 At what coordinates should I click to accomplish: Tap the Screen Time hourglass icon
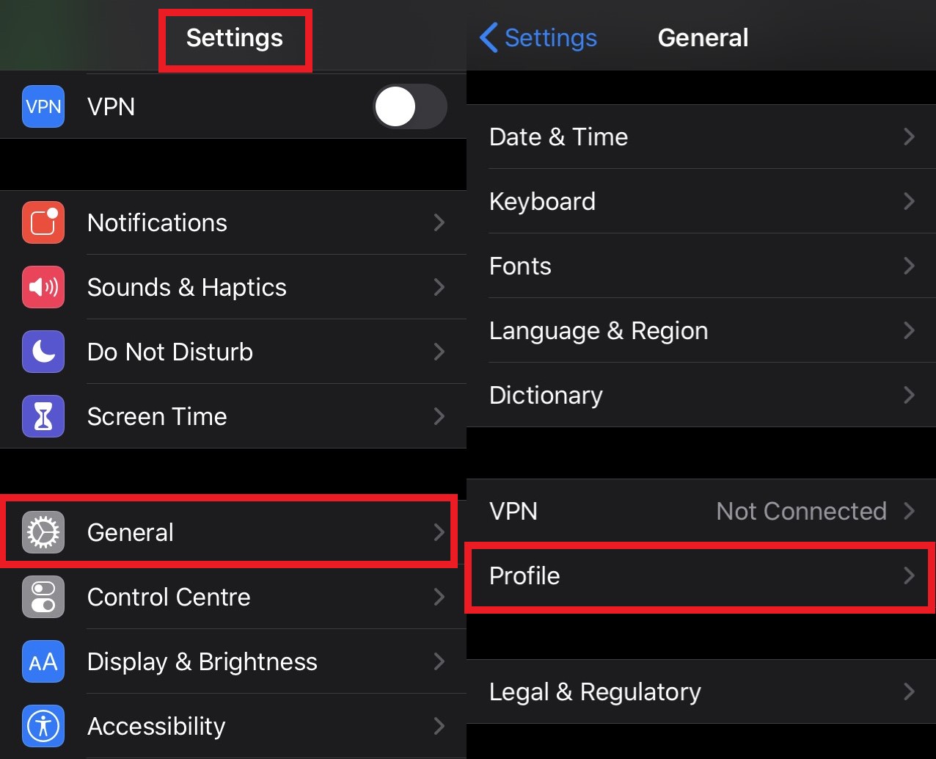click(43, 416)
